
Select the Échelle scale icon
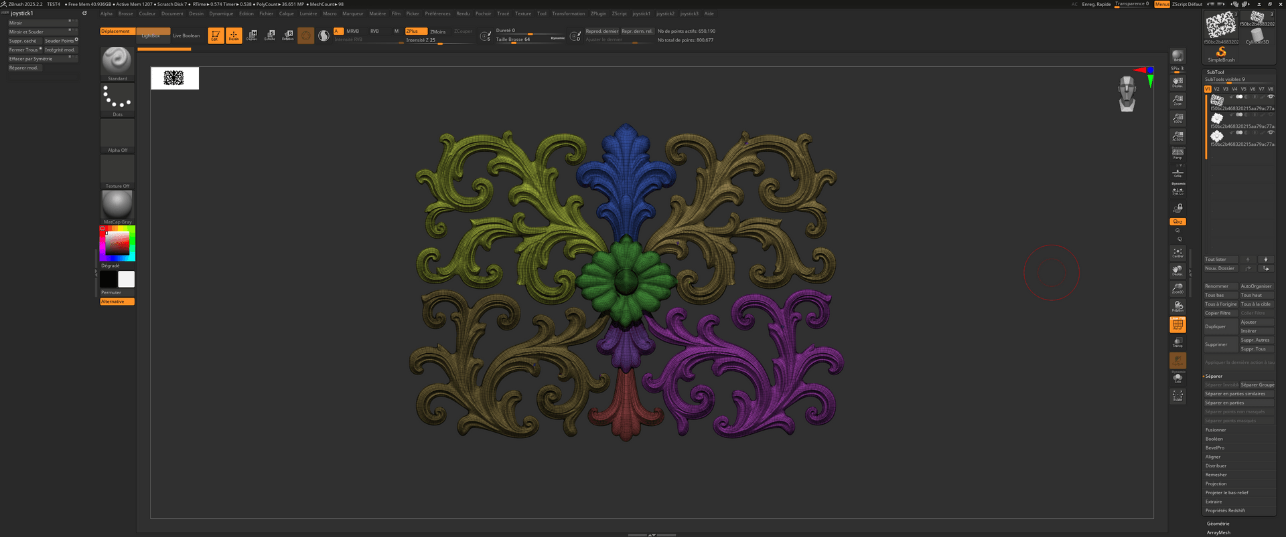pyautogui.click(x=270, y=35)
